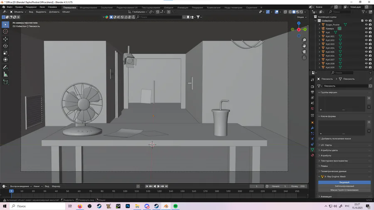The width and height of the screenshot is (374, 210).
Task: Hide Sugar_Poster with its eye icon
Action: click(366, 24)
